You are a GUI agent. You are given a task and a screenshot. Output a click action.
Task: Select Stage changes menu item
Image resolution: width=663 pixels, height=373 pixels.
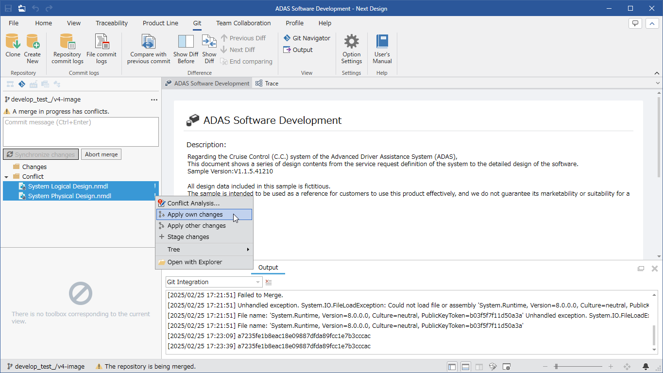[x=204, y=237]
